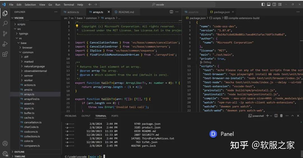Go back with navigation arrow

click(x=90, y=4)
